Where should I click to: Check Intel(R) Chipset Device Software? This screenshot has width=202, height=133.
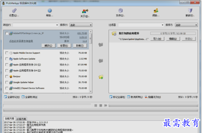point(7,88)
